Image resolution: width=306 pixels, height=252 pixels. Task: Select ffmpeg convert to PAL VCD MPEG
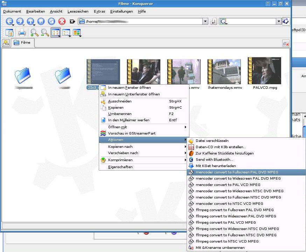pos(246,222)
